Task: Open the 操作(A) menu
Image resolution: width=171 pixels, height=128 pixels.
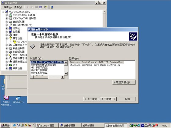Action: (x=8, y=7)
